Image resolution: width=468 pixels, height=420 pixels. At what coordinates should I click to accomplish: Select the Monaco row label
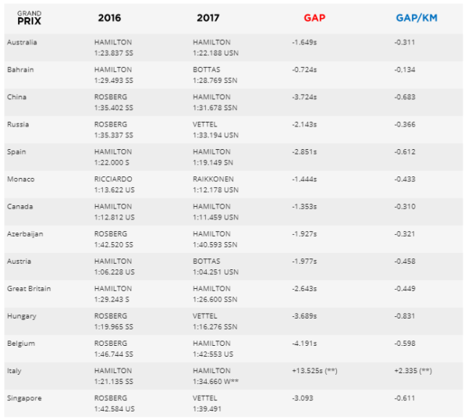click(20, 179)
